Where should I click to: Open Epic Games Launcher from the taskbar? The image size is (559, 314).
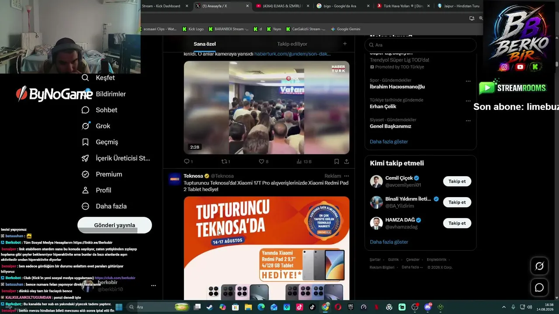point(351,307)
